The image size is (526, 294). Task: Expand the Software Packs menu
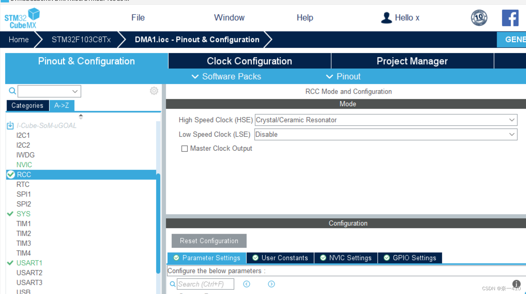coord(226,76)
